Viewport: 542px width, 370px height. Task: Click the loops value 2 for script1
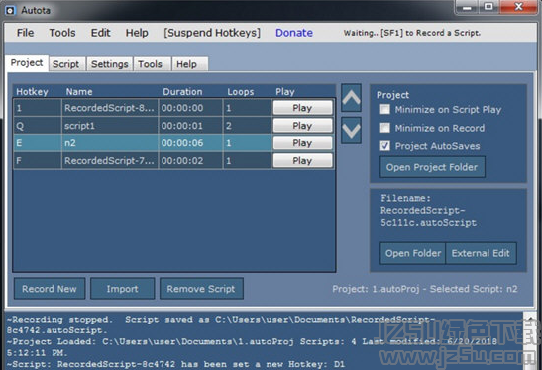click(x=247, y=126)
